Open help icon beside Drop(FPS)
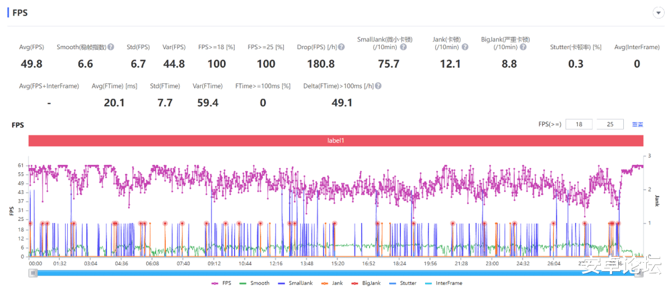672x288 pixels. [x=342, y=48]
